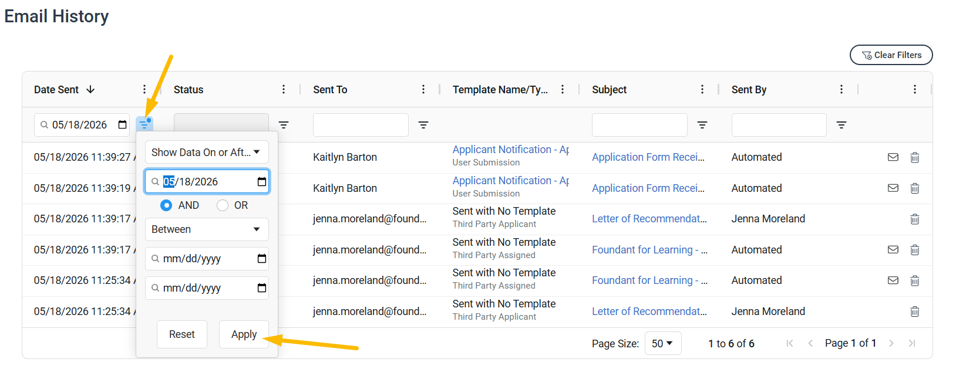956x369 pixels.
Task: Open the Sent By column filter icon
Action: tap(841, 125)
